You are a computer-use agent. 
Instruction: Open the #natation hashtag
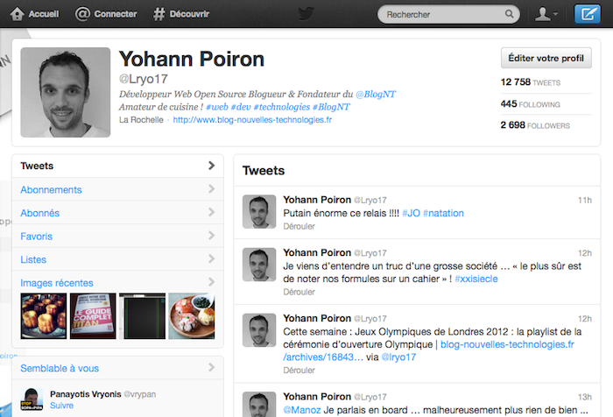coord(443,213)
